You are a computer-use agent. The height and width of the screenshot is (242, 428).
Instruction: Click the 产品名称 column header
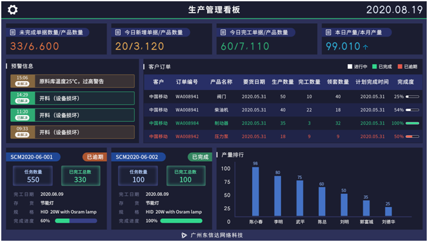[221, 82]
